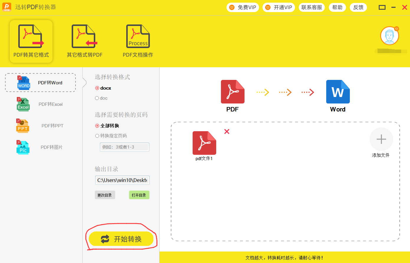
Task: Switch to 其它格式转PDF tab
Action: 85,41
